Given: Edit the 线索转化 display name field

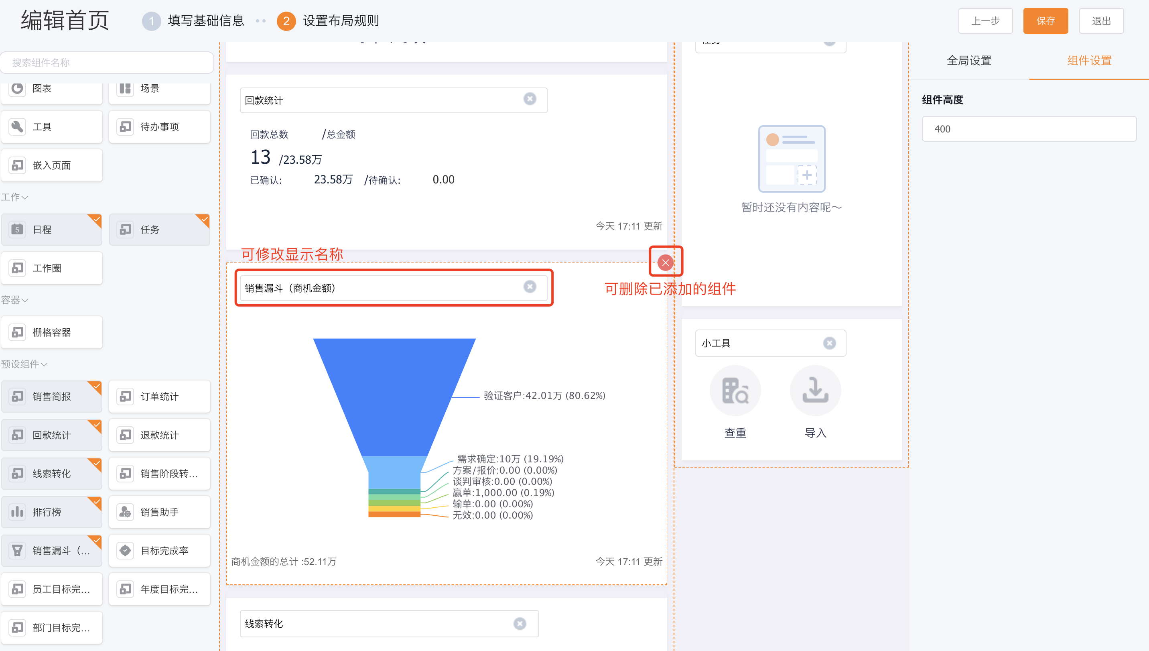Looking at the screenshot, I should point(389,624).
